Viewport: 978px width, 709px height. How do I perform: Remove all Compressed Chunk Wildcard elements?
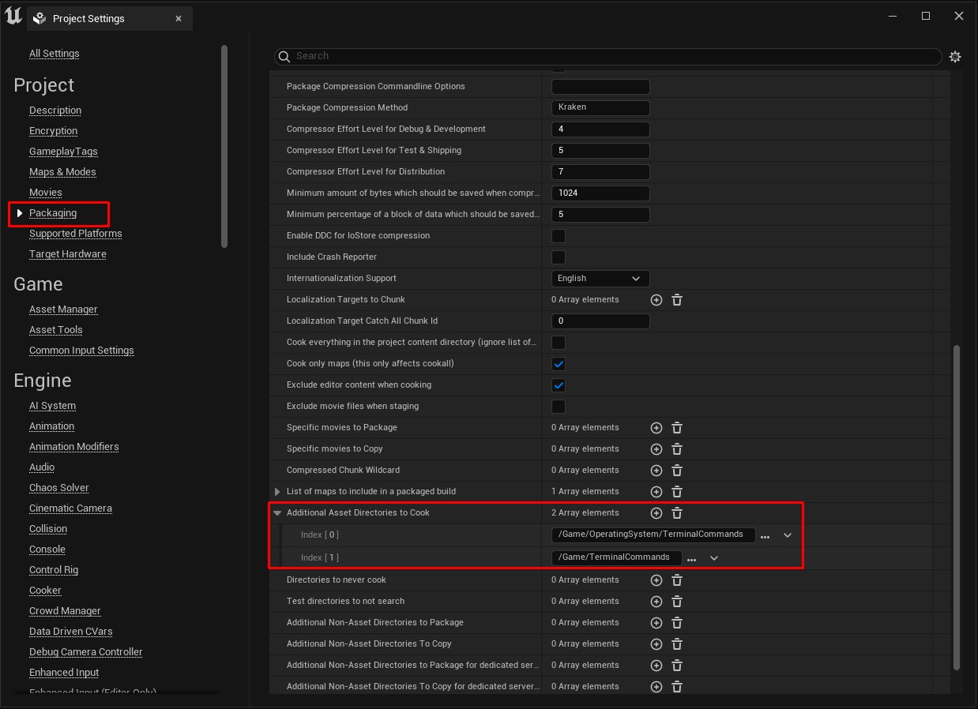(677, 471)
